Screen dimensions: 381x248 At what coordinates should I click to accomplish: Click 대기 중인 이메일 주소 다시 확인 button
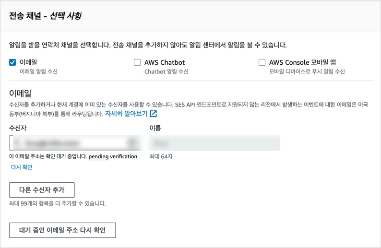coord(62,230)
